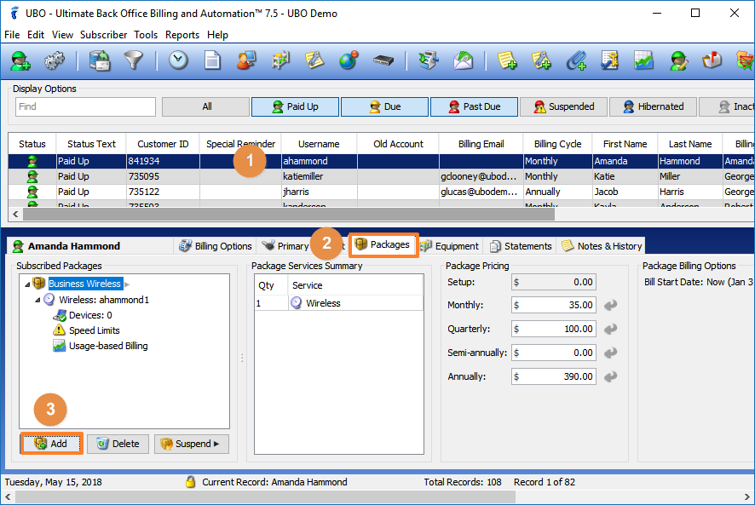The image size is (755, 505).
Task: Click the add attachment paperclip icon
Action: pyautogui.click(x=576, y=61)
